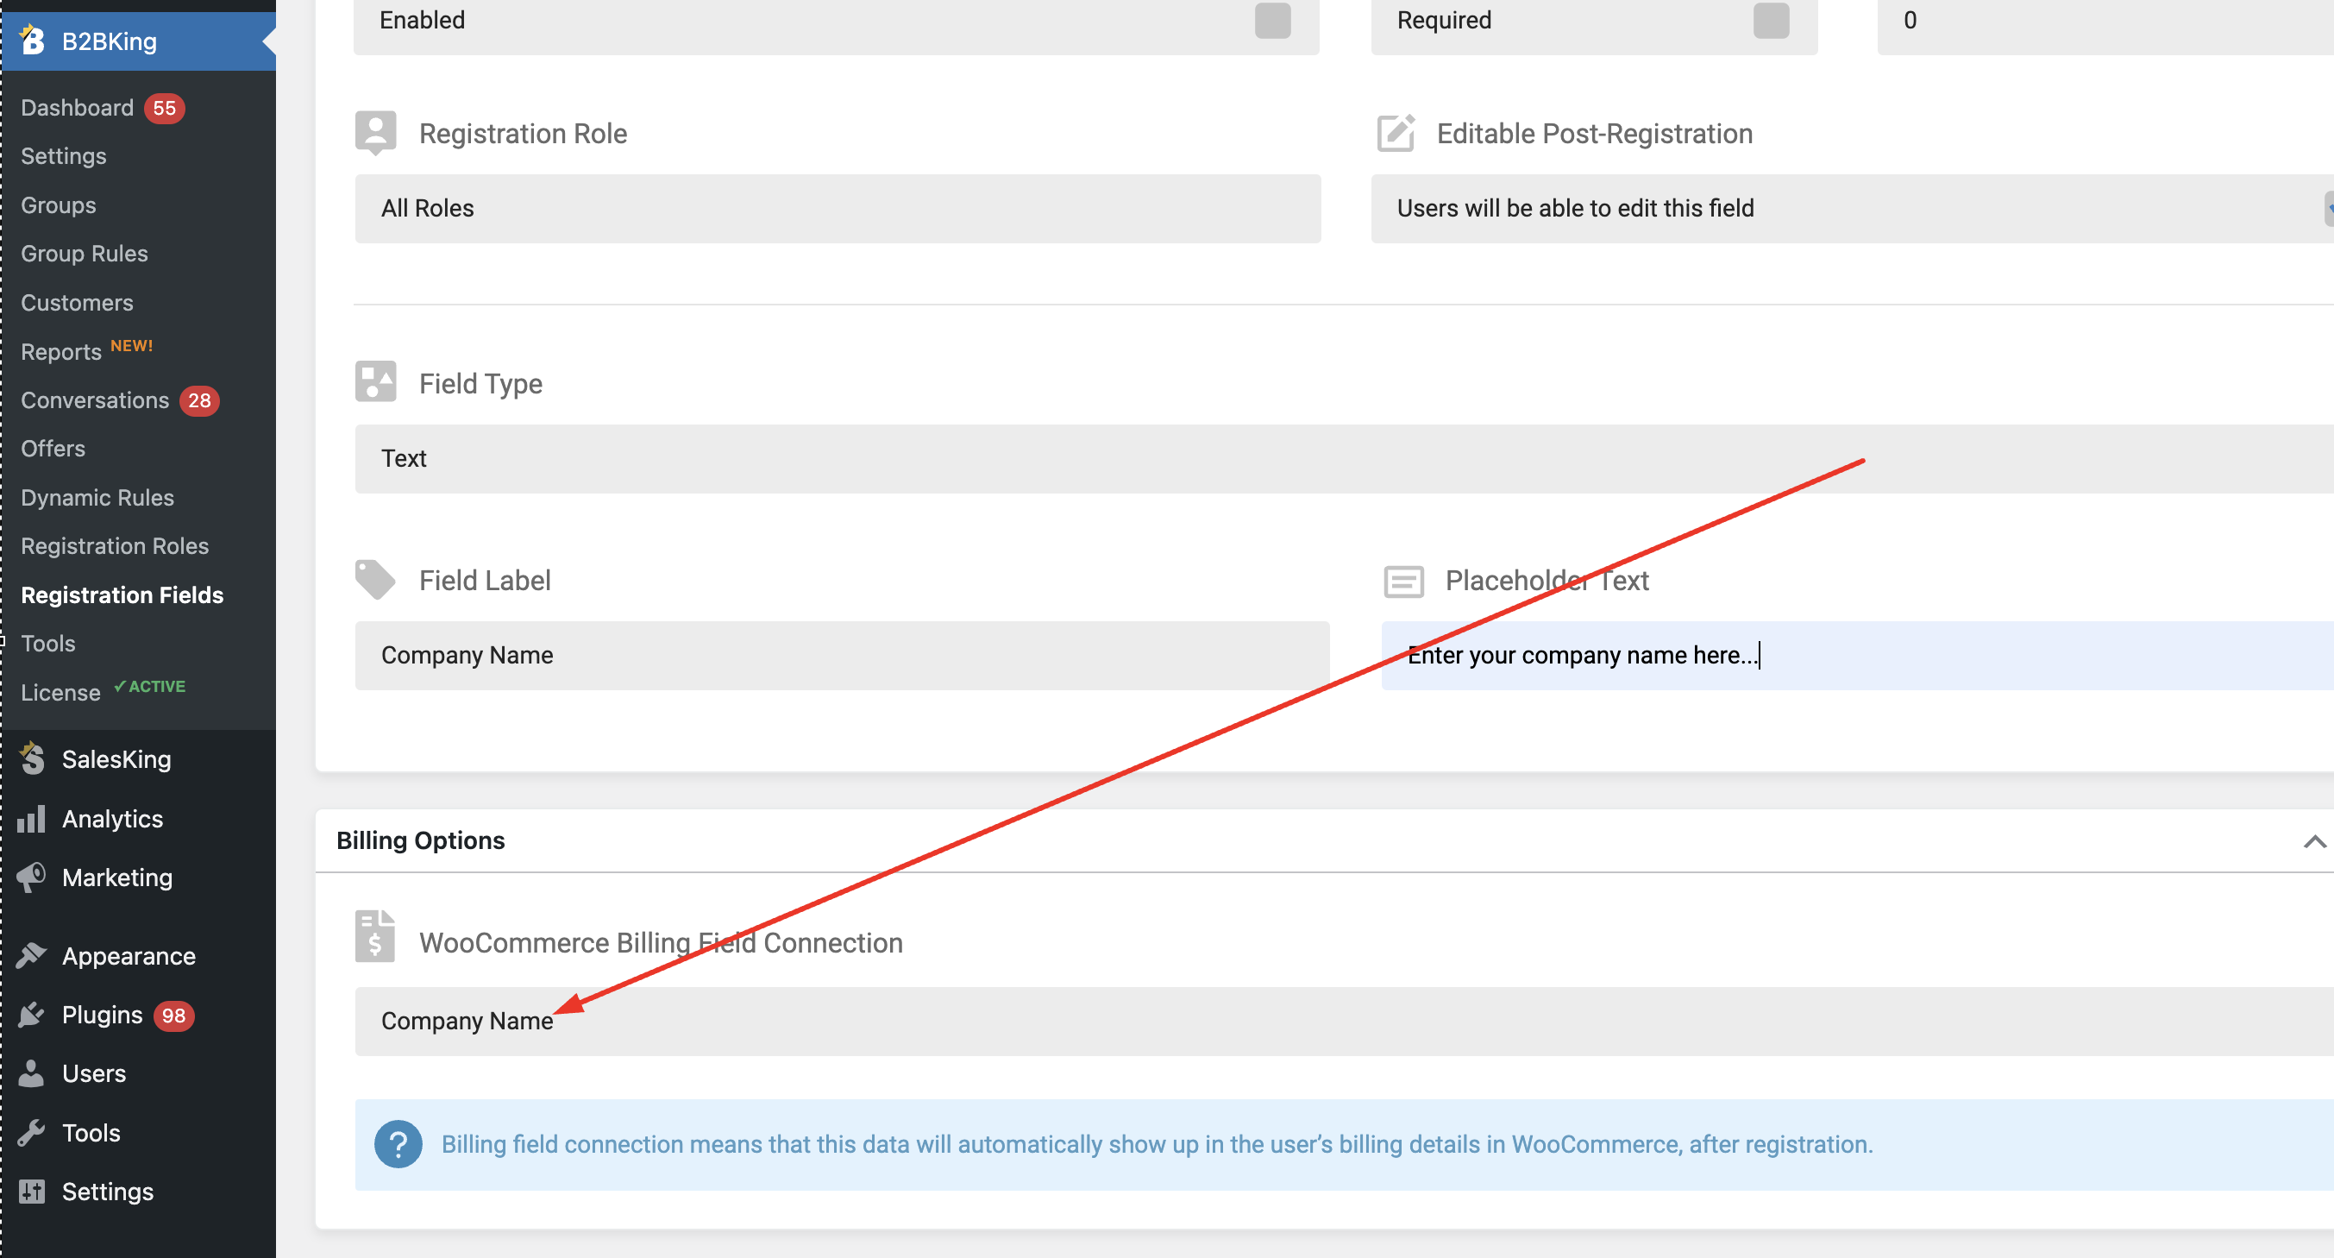Collapse the Billing Options panel
Screen dimensions: 2334x1258
2314,841
